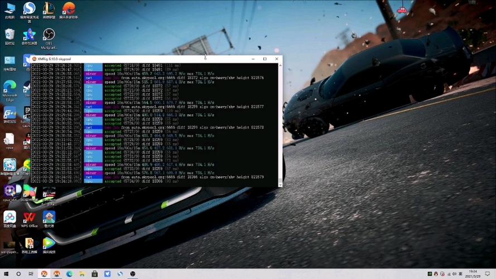Open File Explorer from the taskbar
496x279 pixels.
82,274
